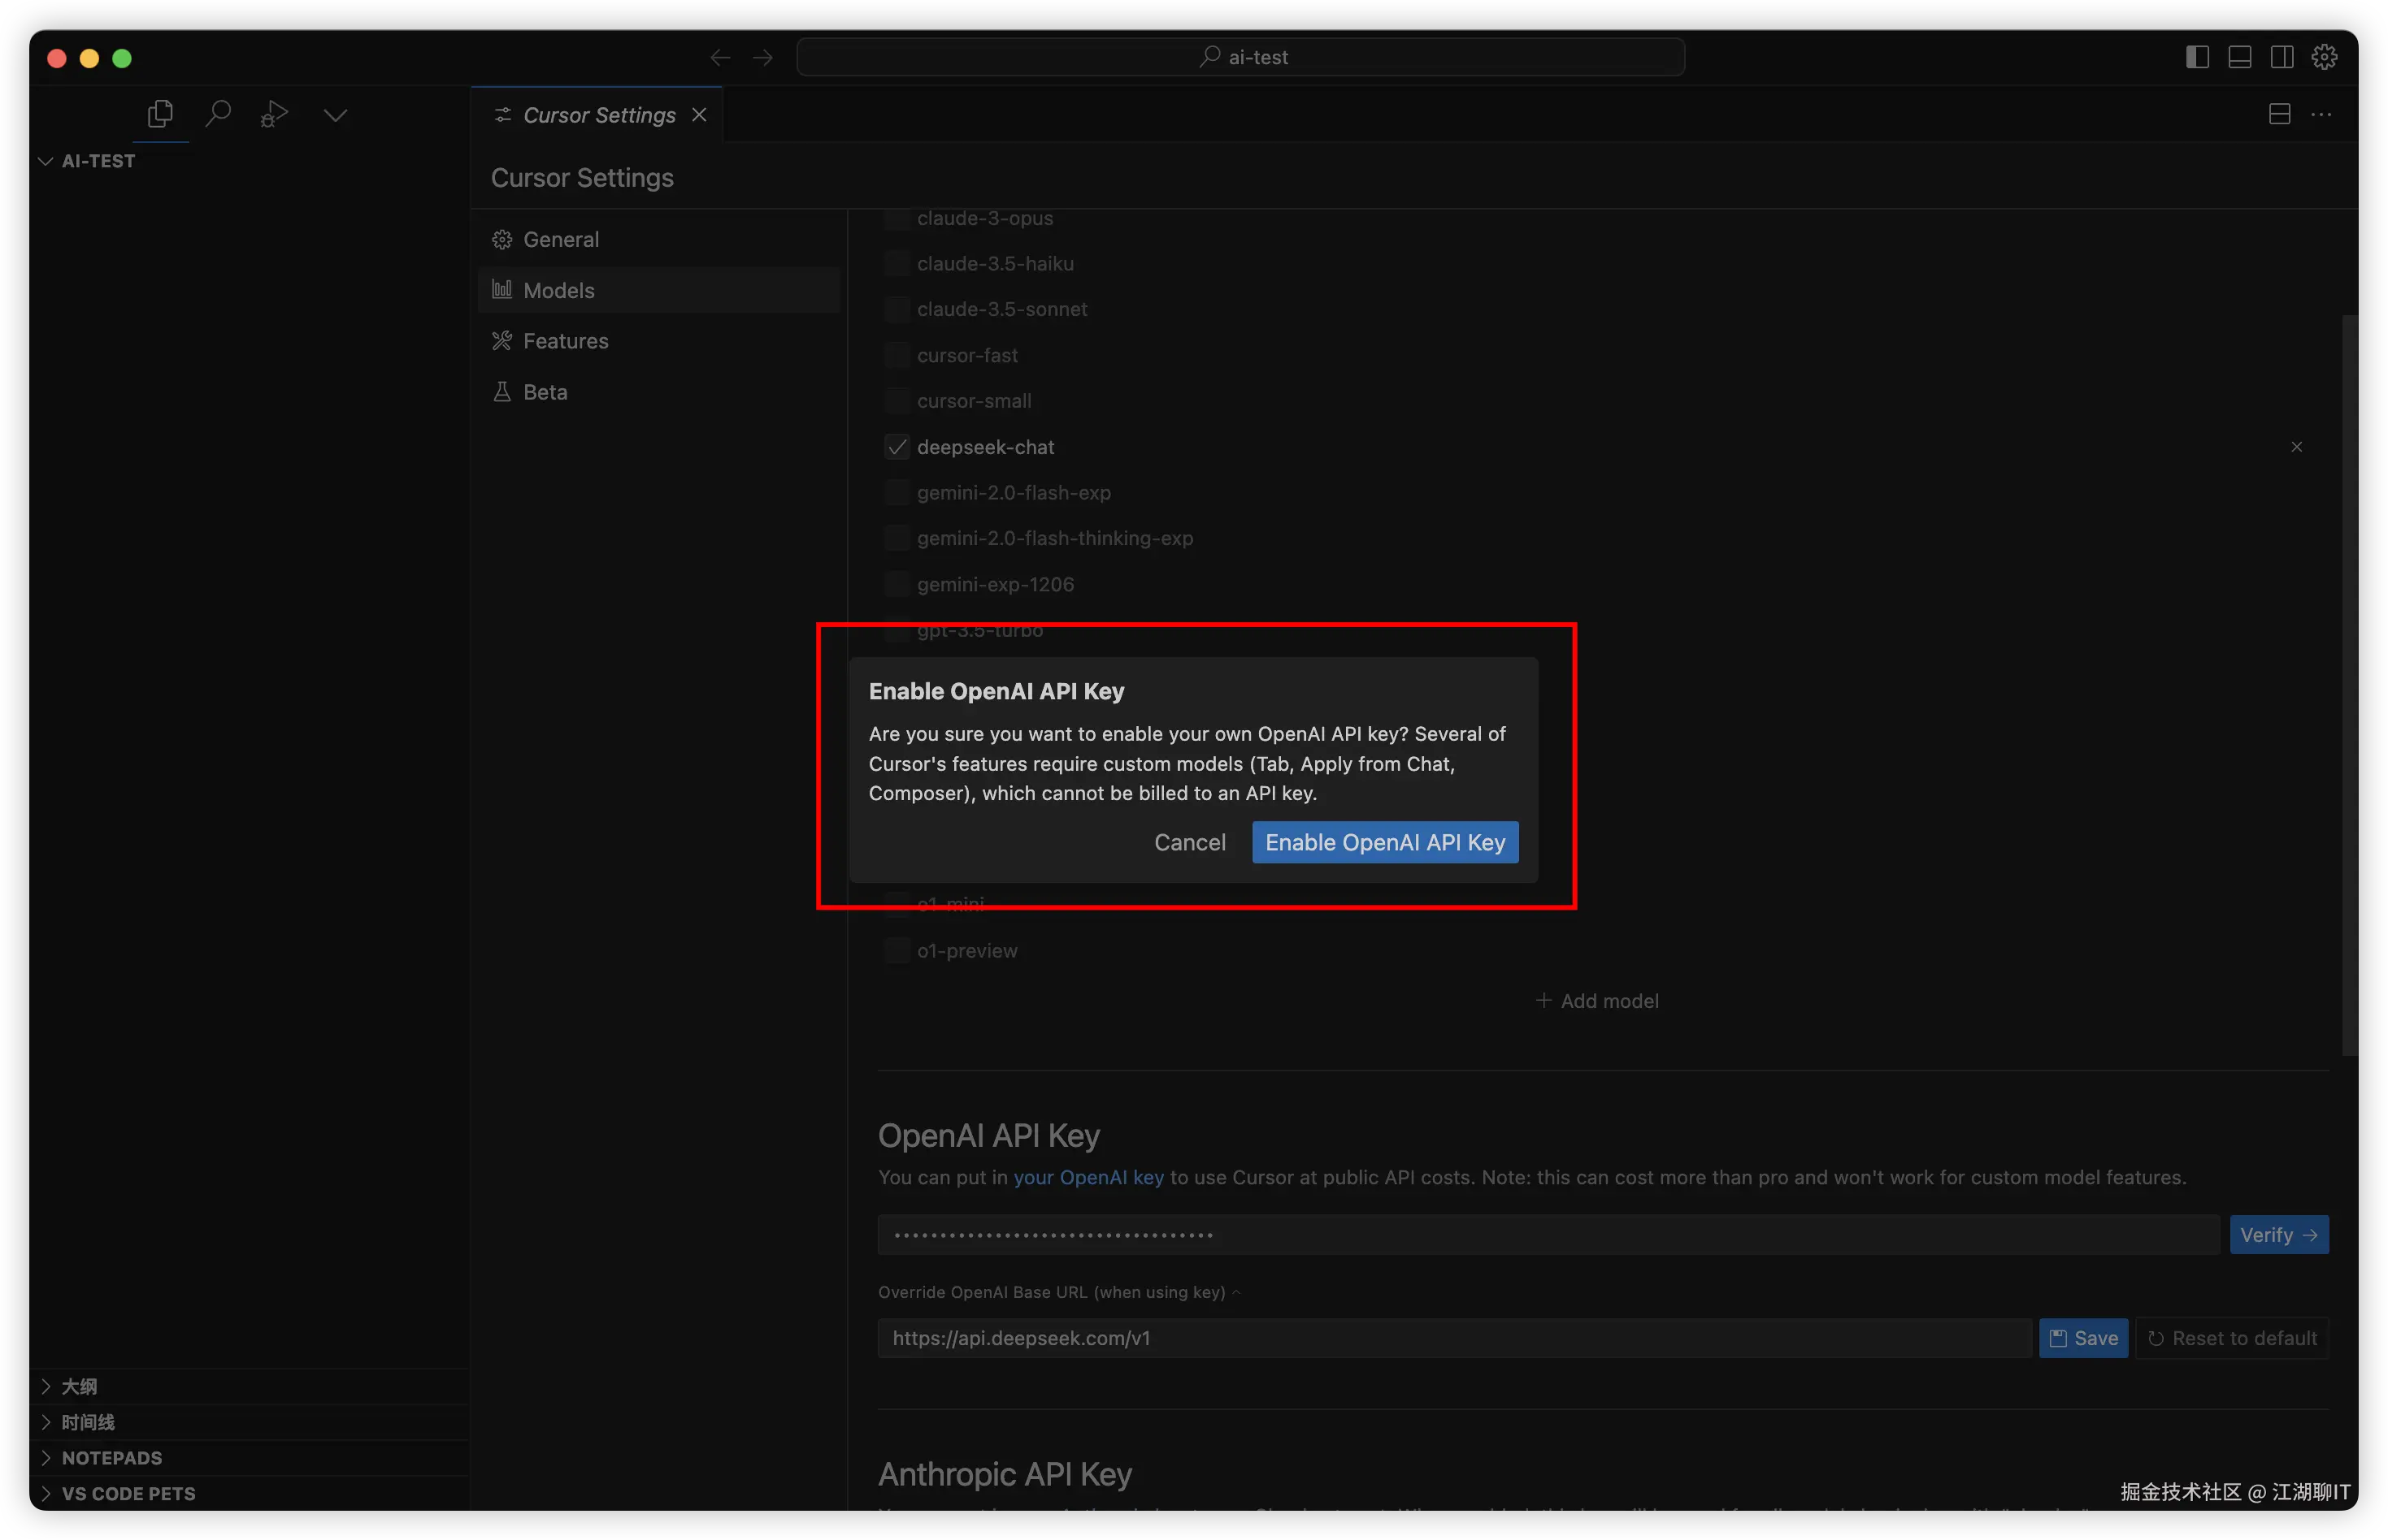Switch to the Beta settings section
Screen dimensions: 2388x1540
(x=545, y=392)
